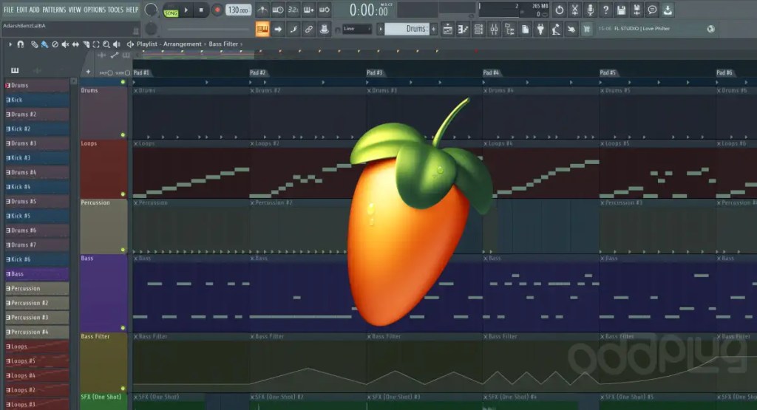This screenshot has width=757, height=410.
Task: Open the EDIT menu
Action: pyautogui.click(x=21, y=10)
